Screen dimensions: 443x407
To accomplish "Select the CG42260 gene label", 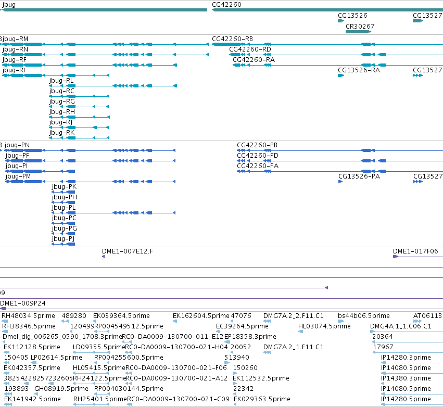I will [226, 5].
